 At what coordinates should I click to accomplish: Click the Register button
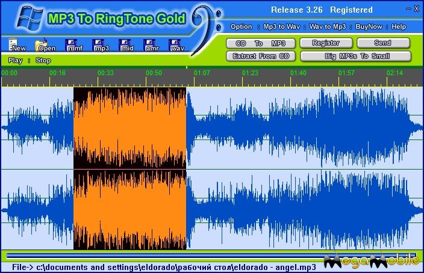(326, 43)
